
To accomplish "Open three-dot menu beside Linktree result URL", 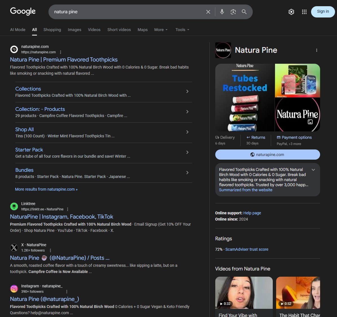I will (68, 209).
